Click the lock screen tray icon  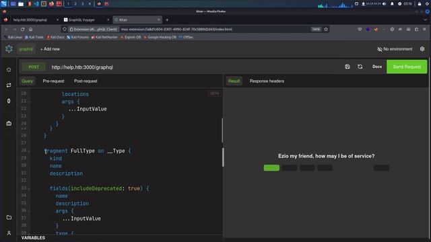pyautogui.click(x=420, y=4)
